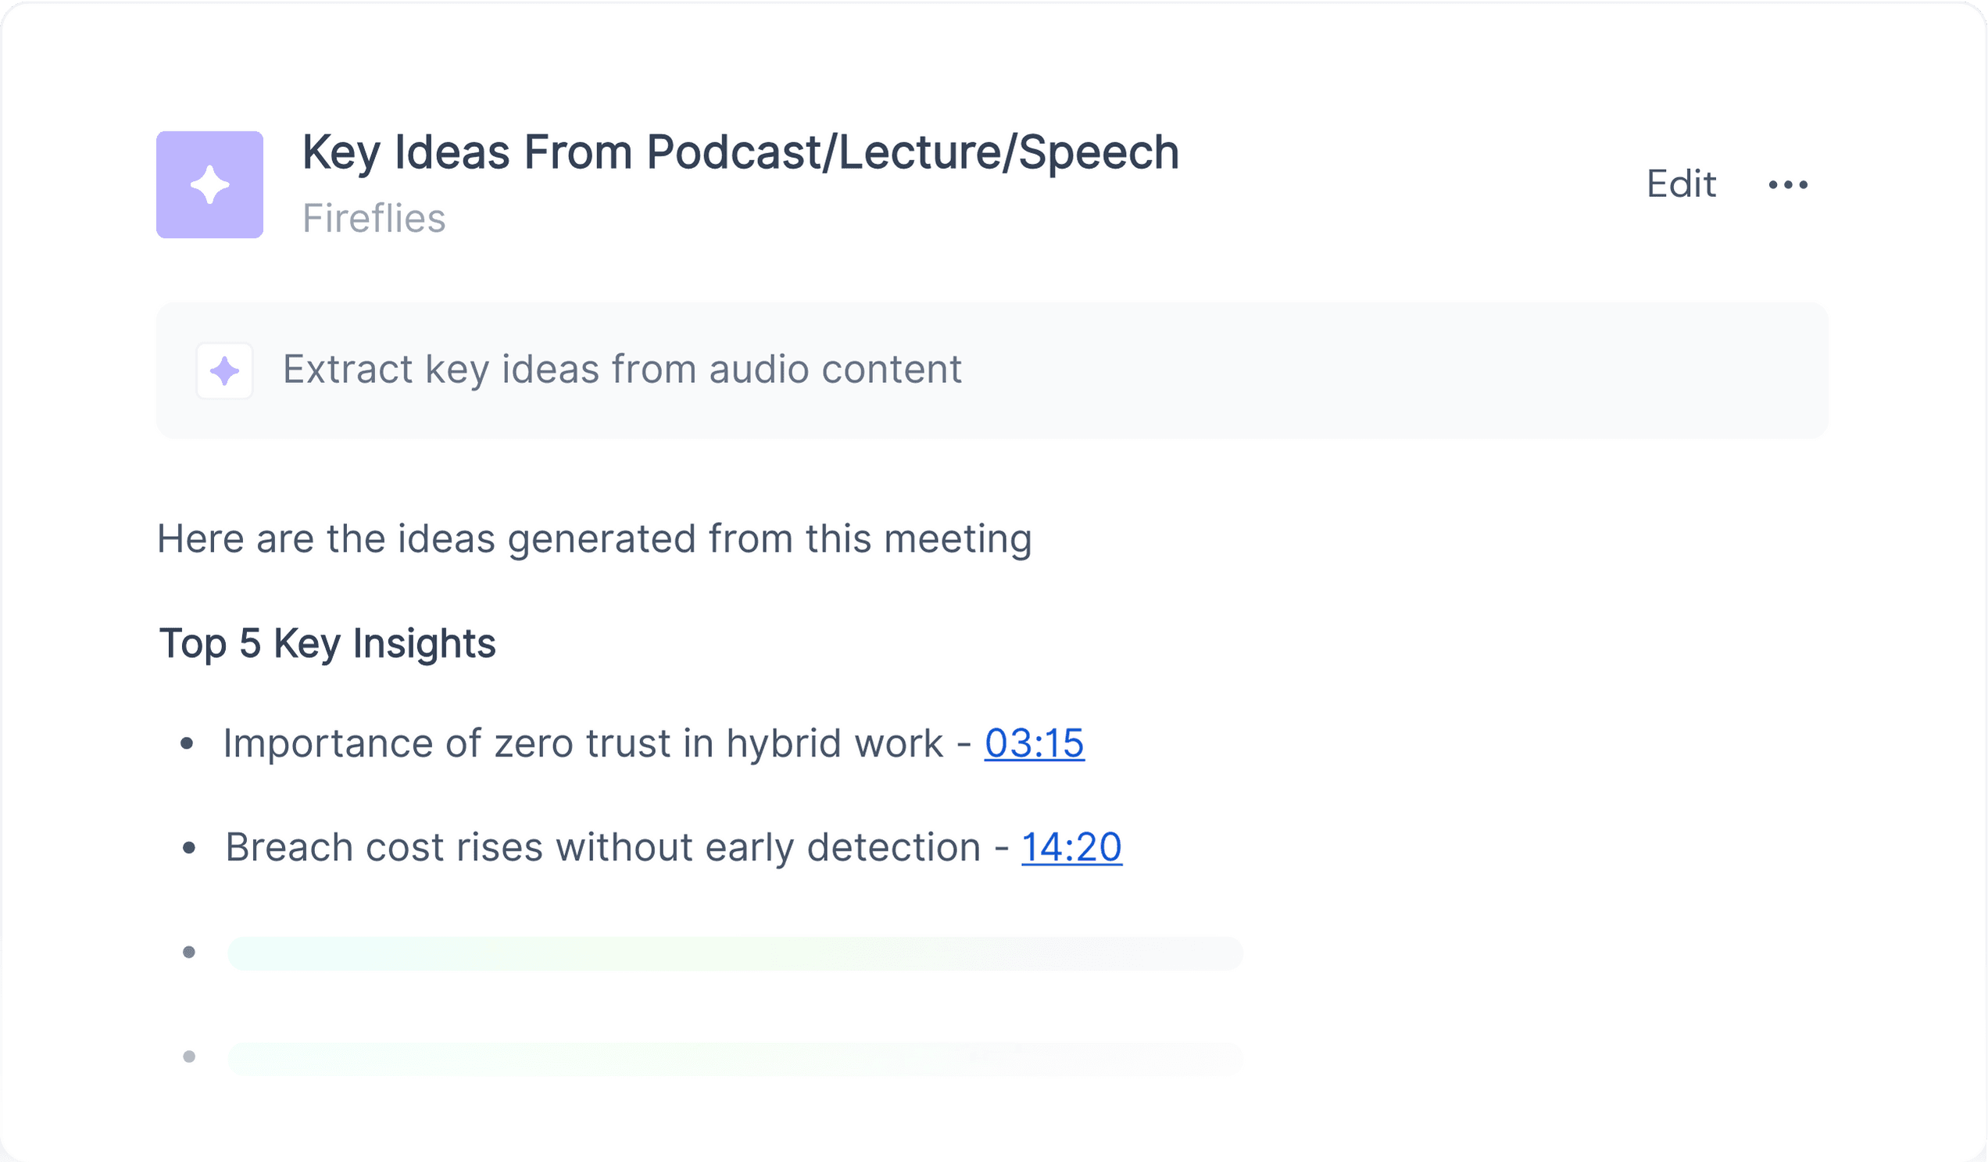The height and width of the screenshot is (1162, 1988).
Task: Select the Key Ideas From Podcast/Lecture/Speech title
Action: (x=741, y=152)
